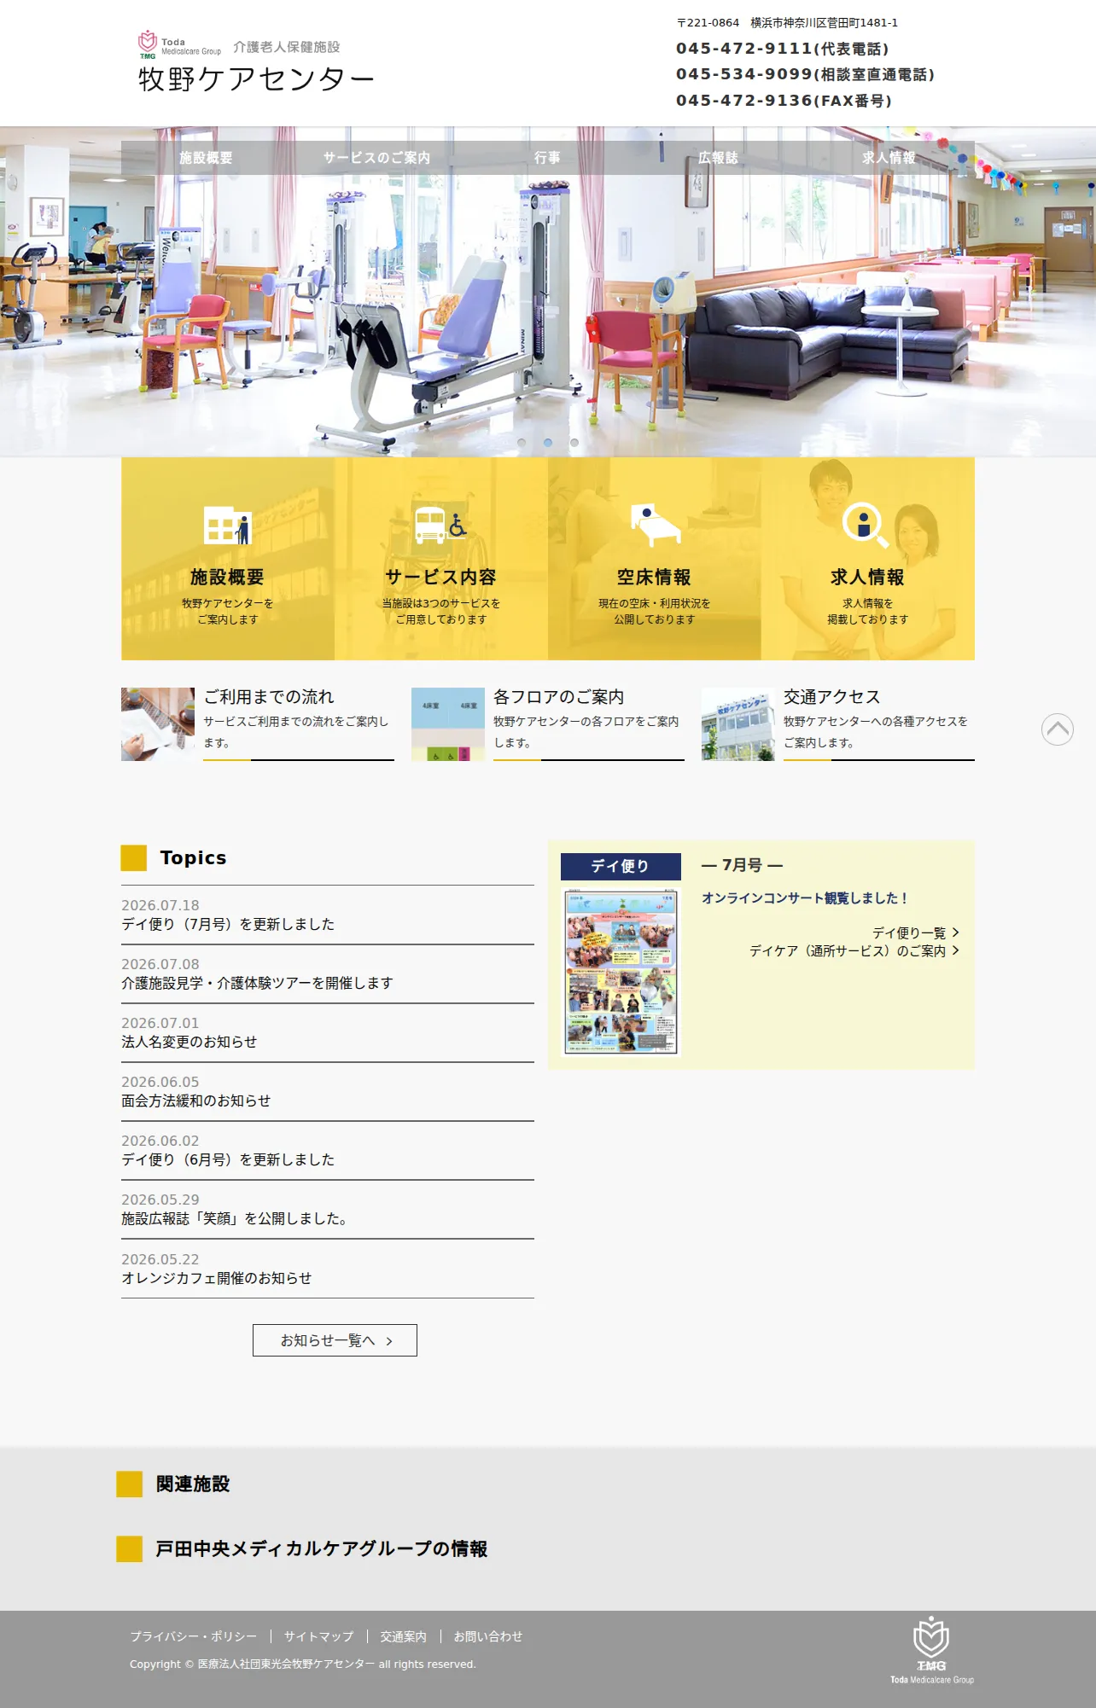Select the middle carousel slide dot
The height and width of the screenshot is (1708, 1096).
coord(548,443)
